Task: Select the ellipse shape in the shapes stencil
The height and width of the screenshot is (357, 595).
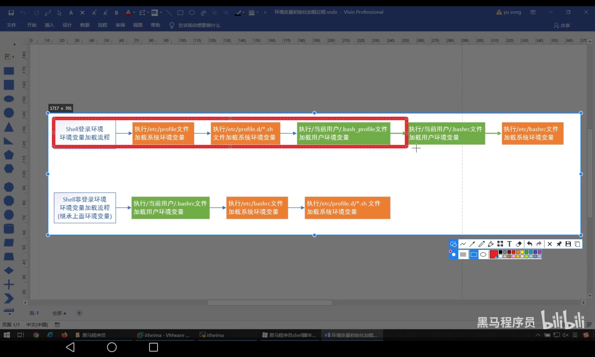Action: click(x=9, y=99)
